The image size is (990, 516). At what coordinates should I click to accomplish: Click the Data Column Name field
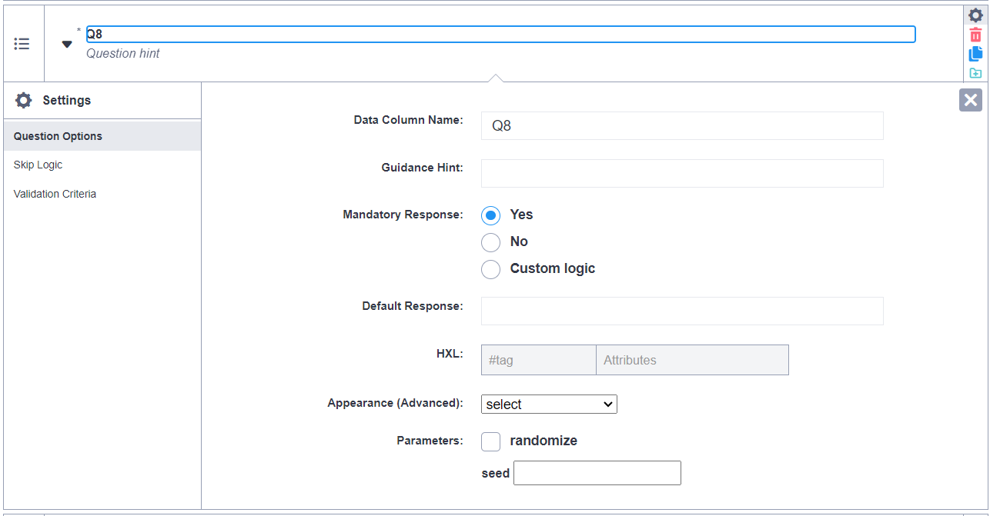[x=682, y=126]
